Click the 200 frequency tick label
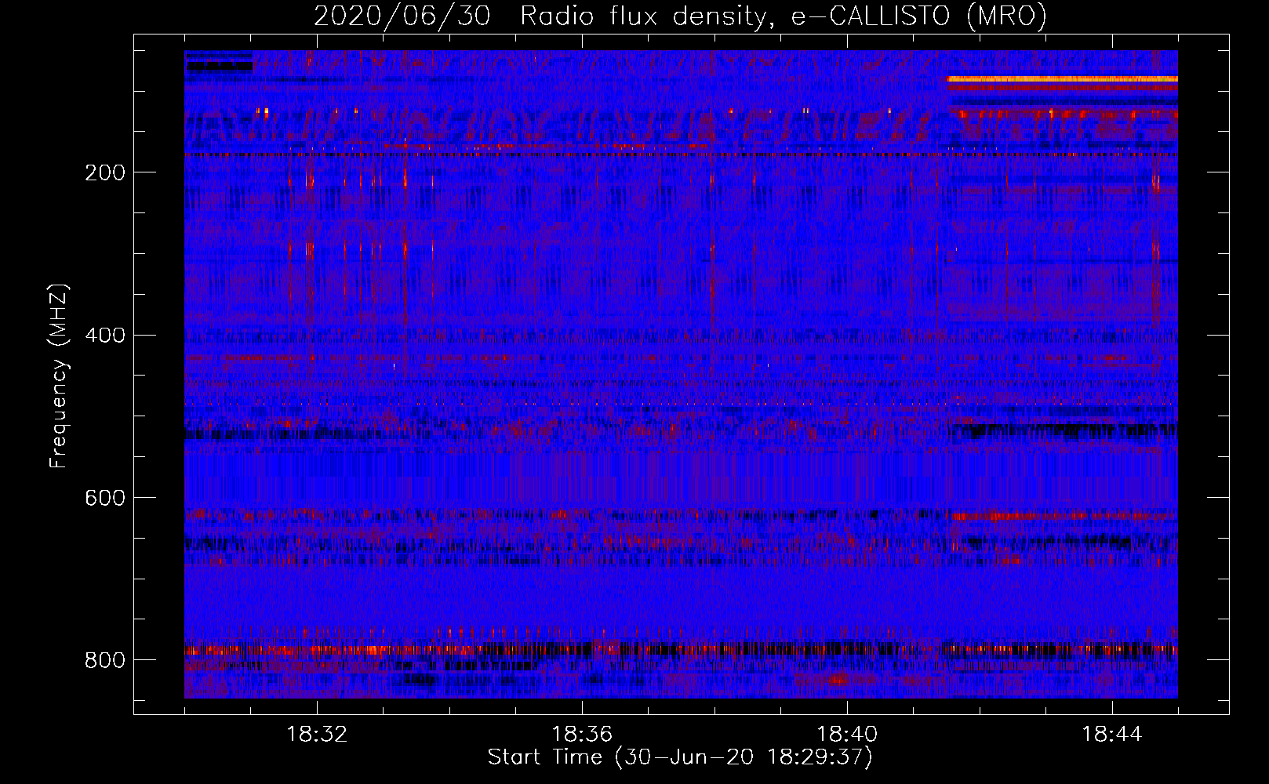 105,172
